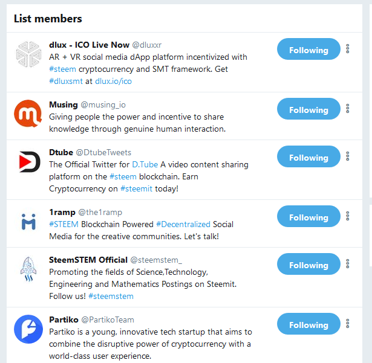Toggle Following button for dlux
The width and height of the screenshot is (372, 363).
coord(308,49)
